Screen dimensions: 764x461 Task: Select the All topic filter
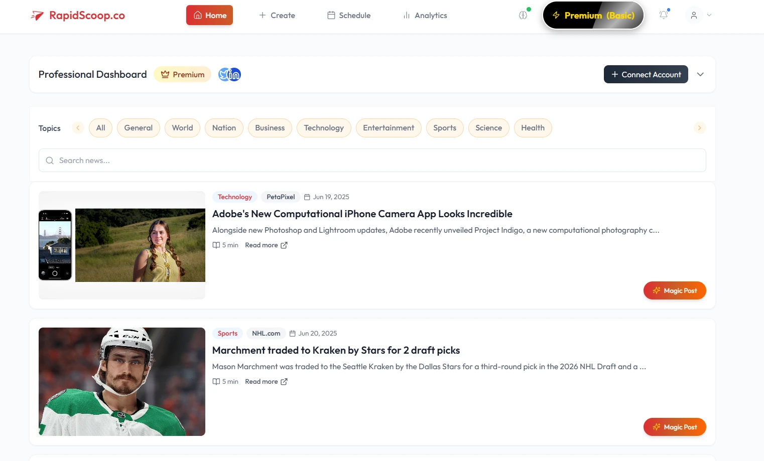(x=101, y=128)
